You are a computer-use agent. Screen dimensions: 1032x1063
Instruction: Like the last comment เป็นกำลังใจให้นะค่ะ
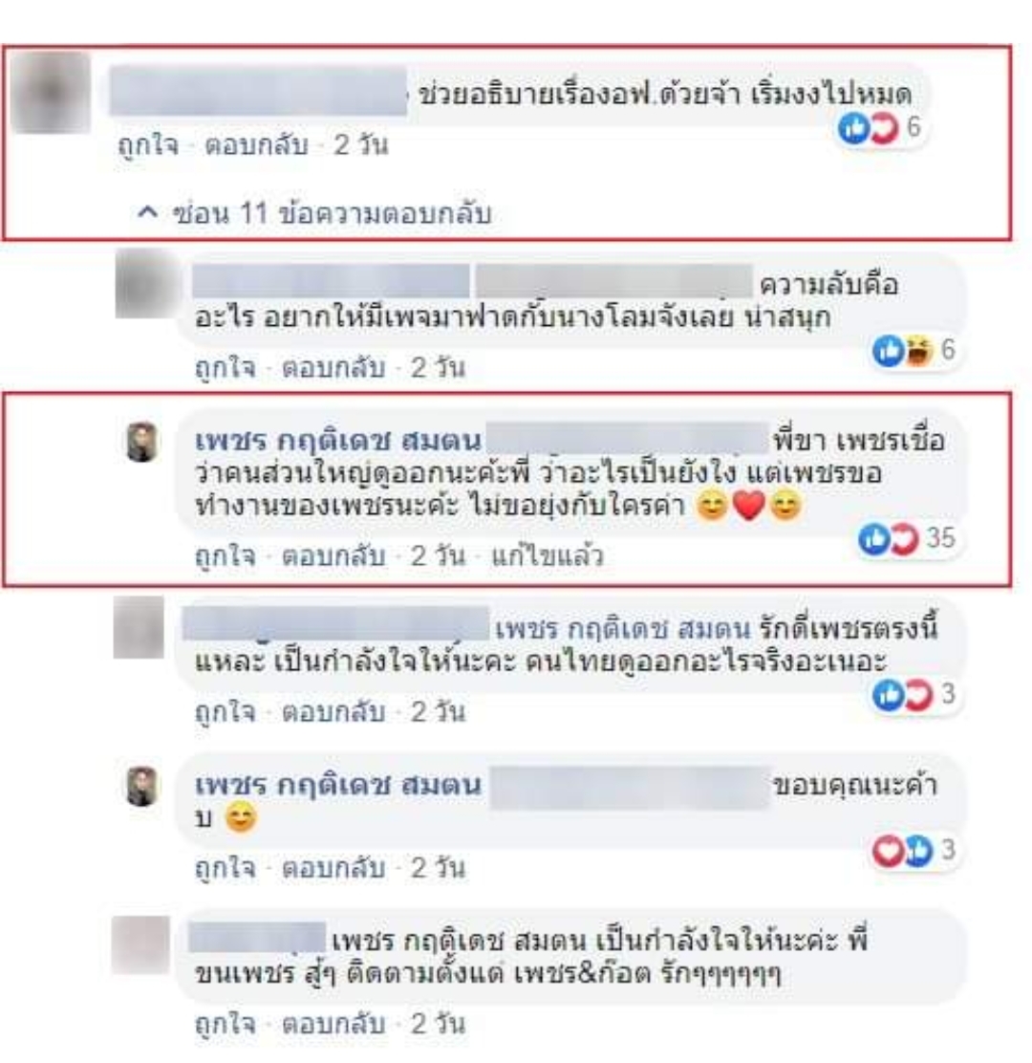[225, 1023]
